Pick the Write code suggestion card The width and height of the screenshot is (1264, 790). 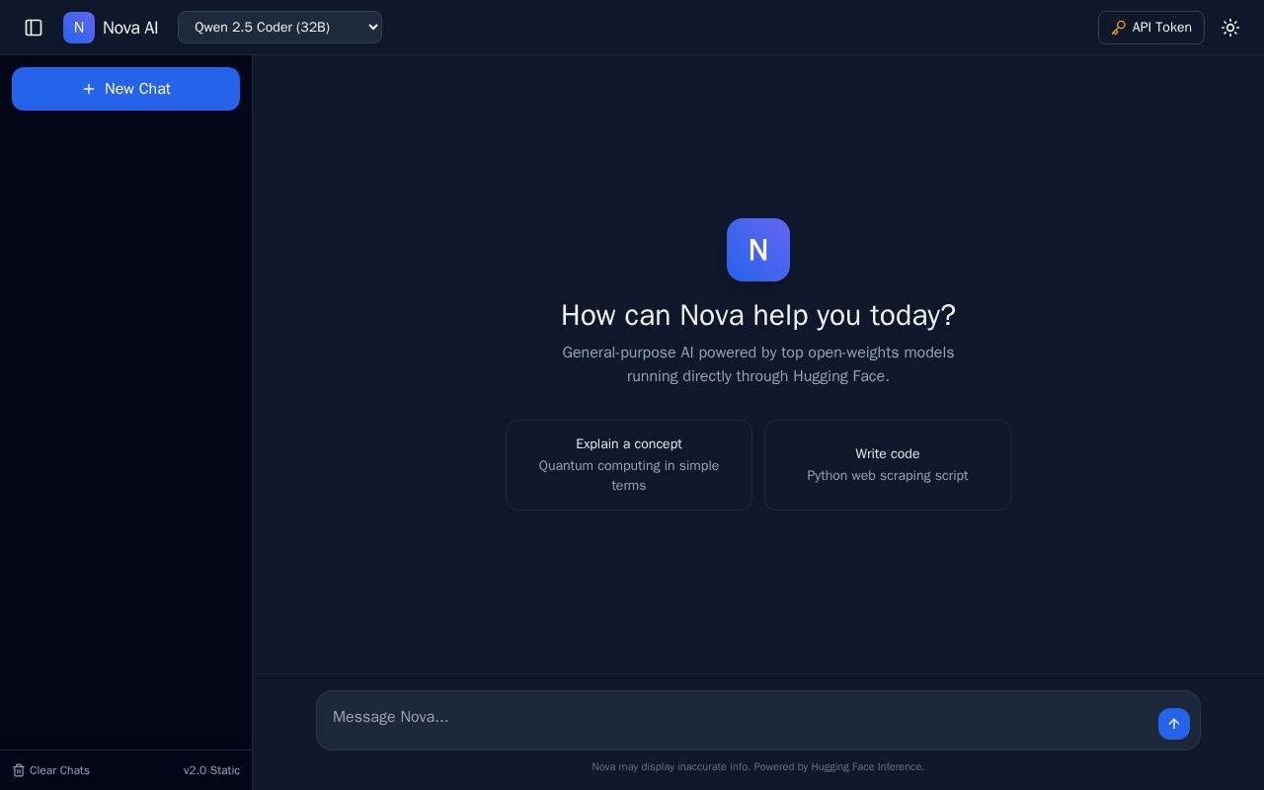pyautogui.click(x=888, y=465)
